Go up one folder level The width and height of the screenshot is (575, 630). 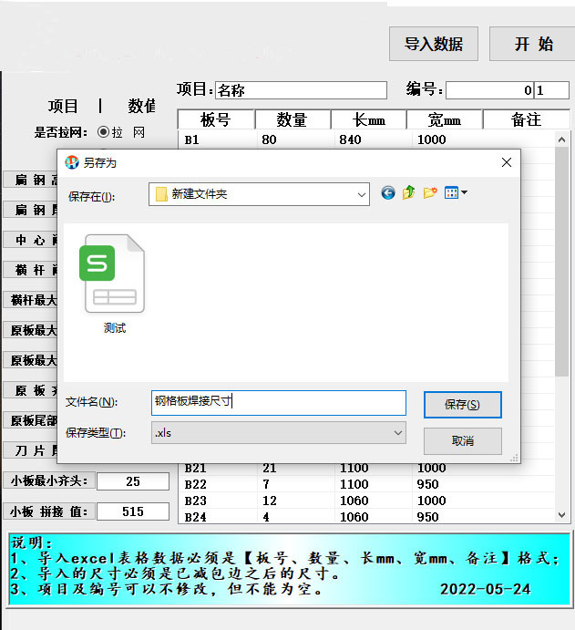408,192
